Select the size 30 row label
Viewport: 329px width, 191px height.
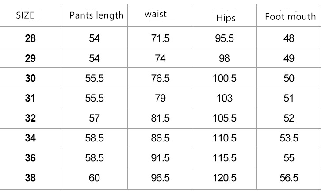tap(31, 78)
